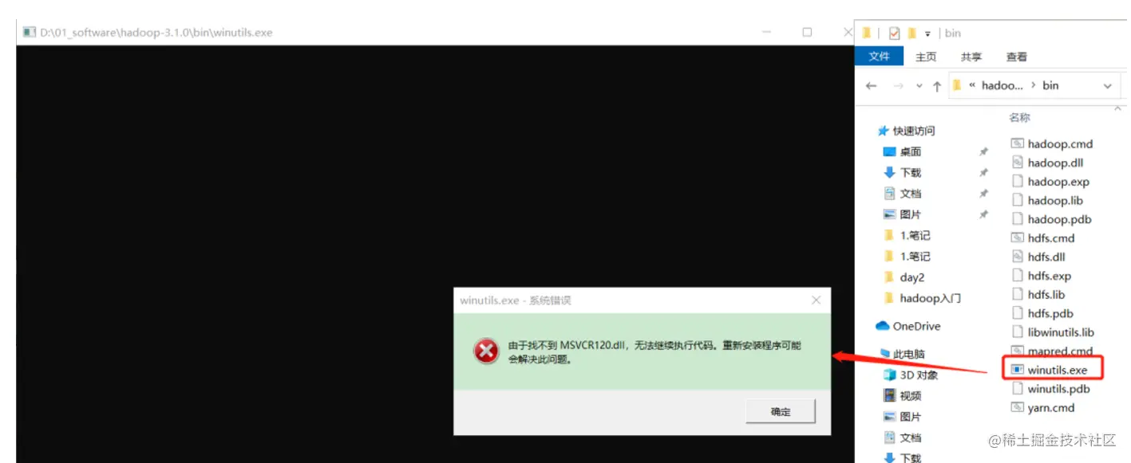The width and height of the screenshot is (1131, 463).
Task: Select the hadoop.cmd file
Action: point(1060,144)
